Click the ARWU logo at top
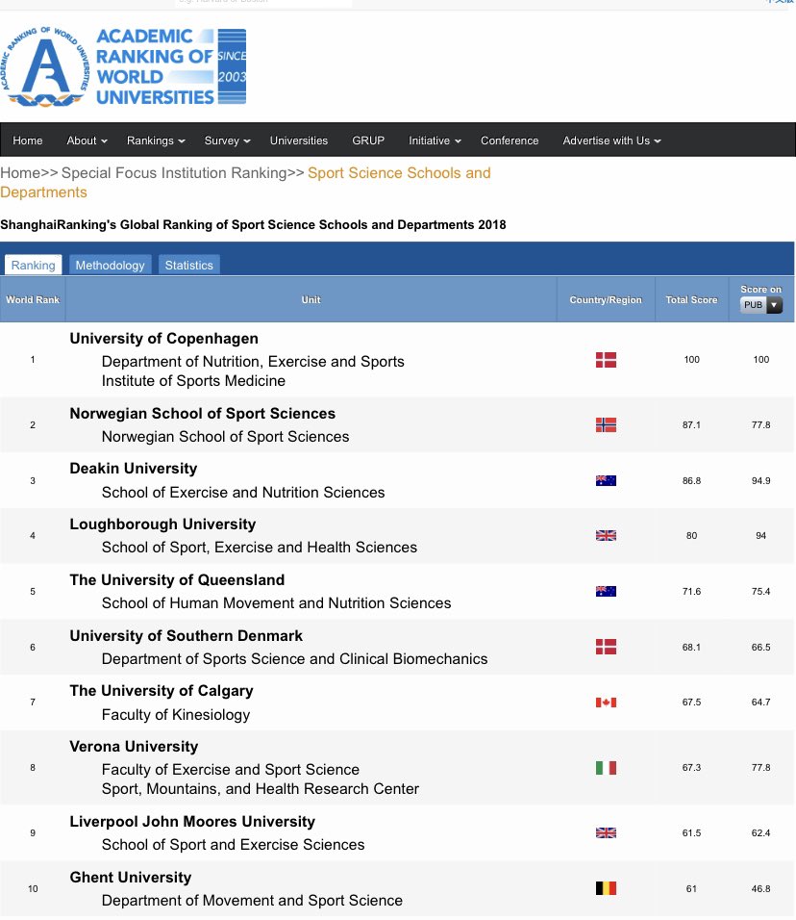796x920 pixels. point(123,67)
